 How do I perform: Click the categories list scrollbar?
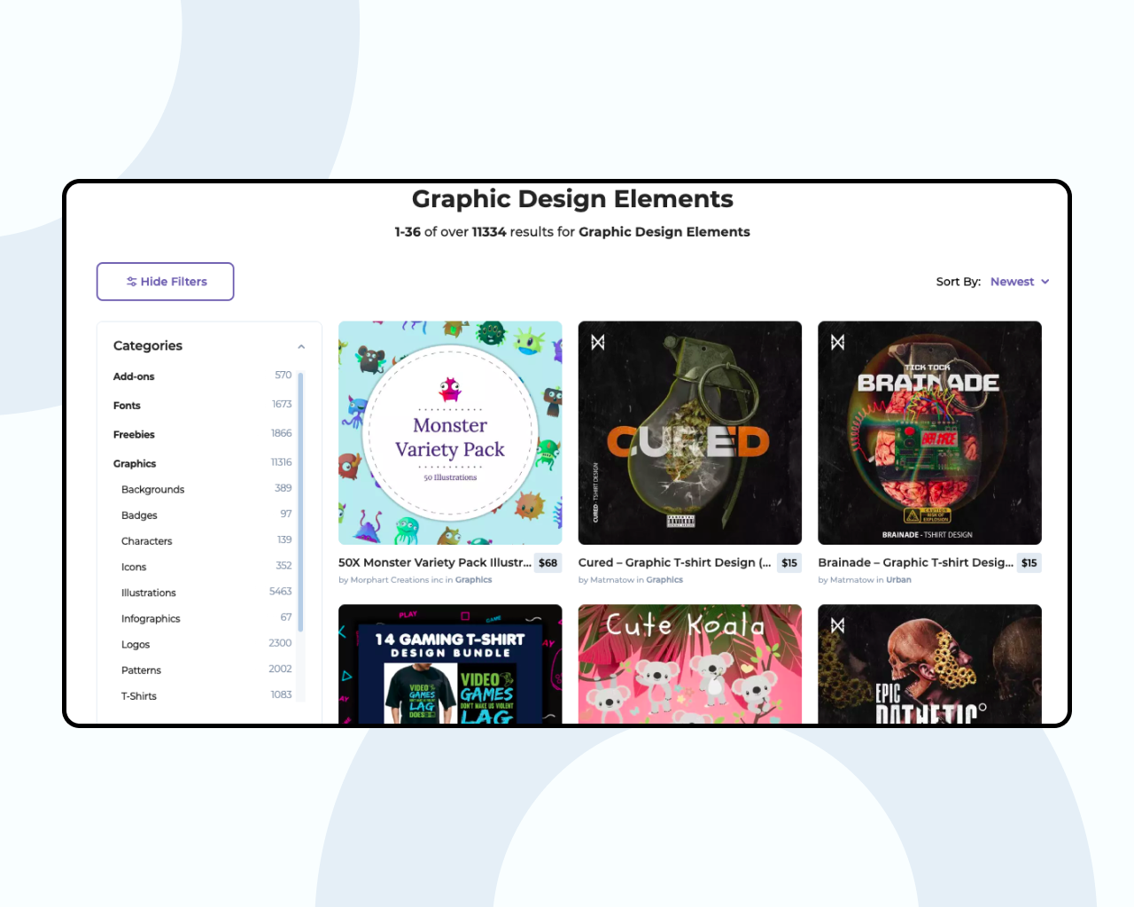(x=300, y=501)
